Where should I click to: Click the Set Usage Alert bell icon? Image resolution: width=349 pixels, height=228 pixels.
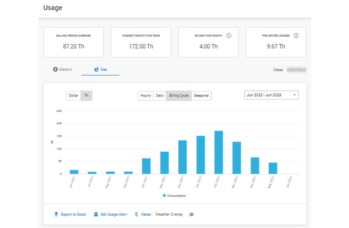click(x=96, y=214)
